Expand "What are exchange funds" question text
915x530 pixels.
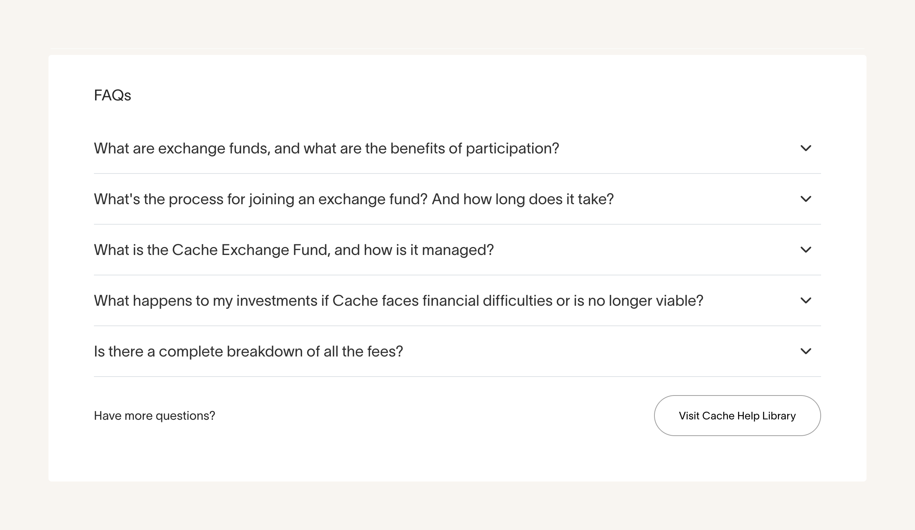pos(326,148)
